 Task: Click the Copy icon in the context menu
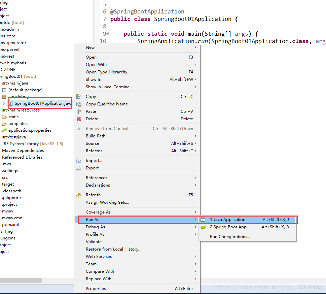click(79, 96)
